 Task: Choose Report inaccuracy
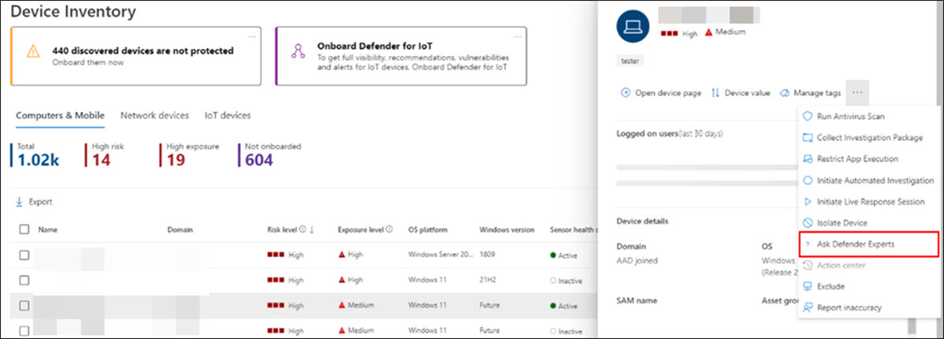(868, 307)
